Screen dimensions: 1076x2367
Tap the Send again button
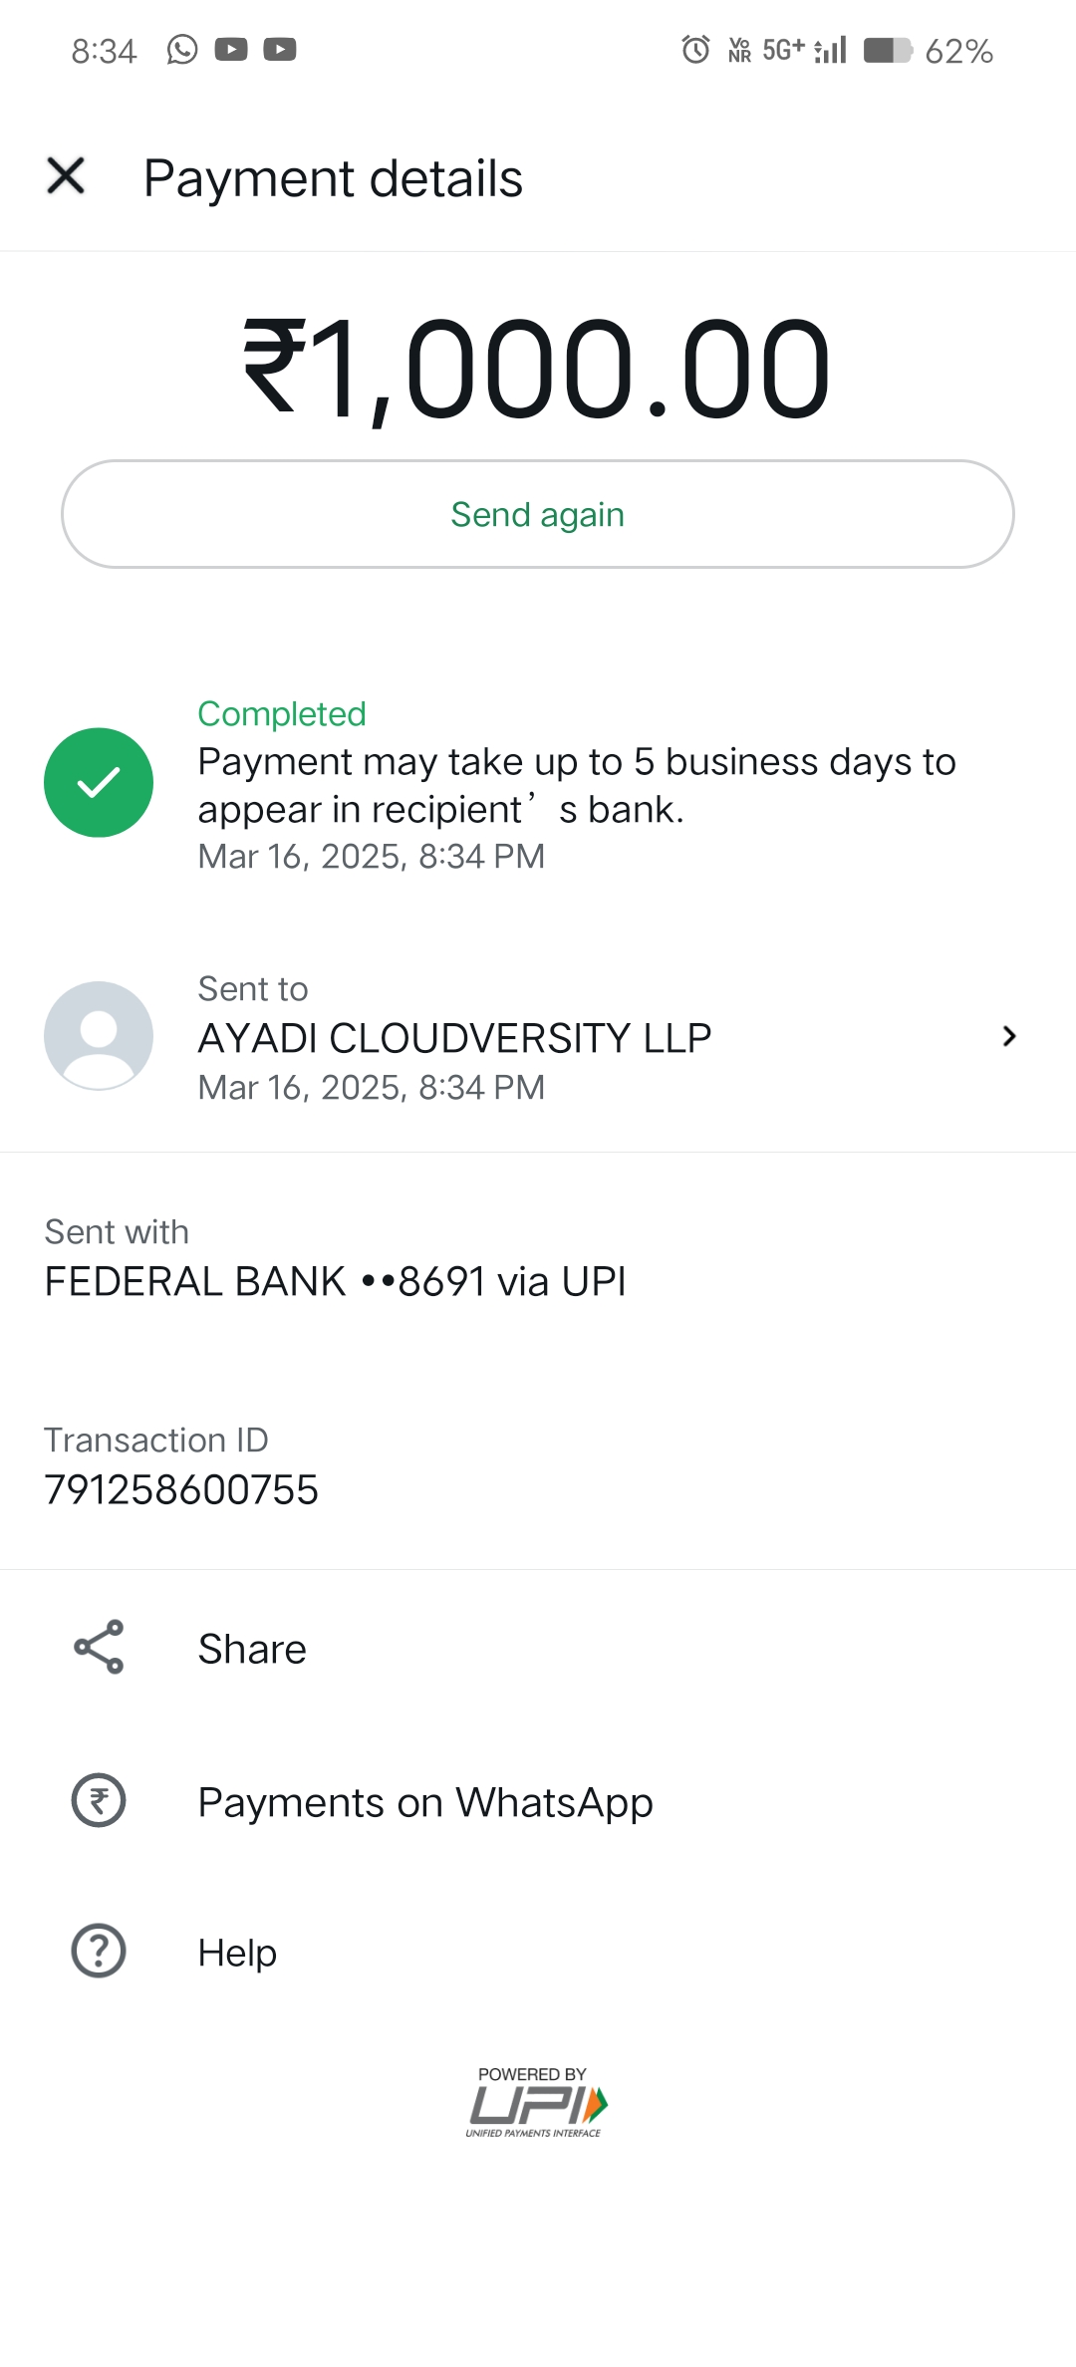[x=538, y=514]
